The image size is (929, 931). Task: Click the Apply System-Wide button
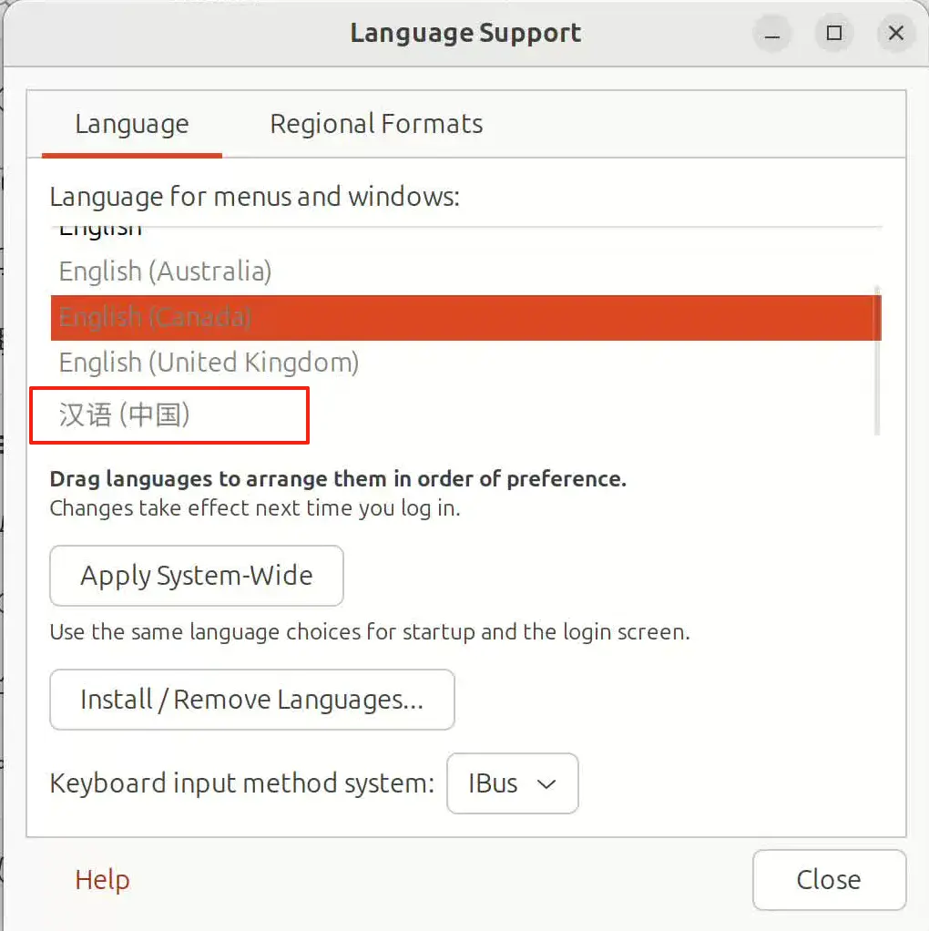tap(196, 576)
